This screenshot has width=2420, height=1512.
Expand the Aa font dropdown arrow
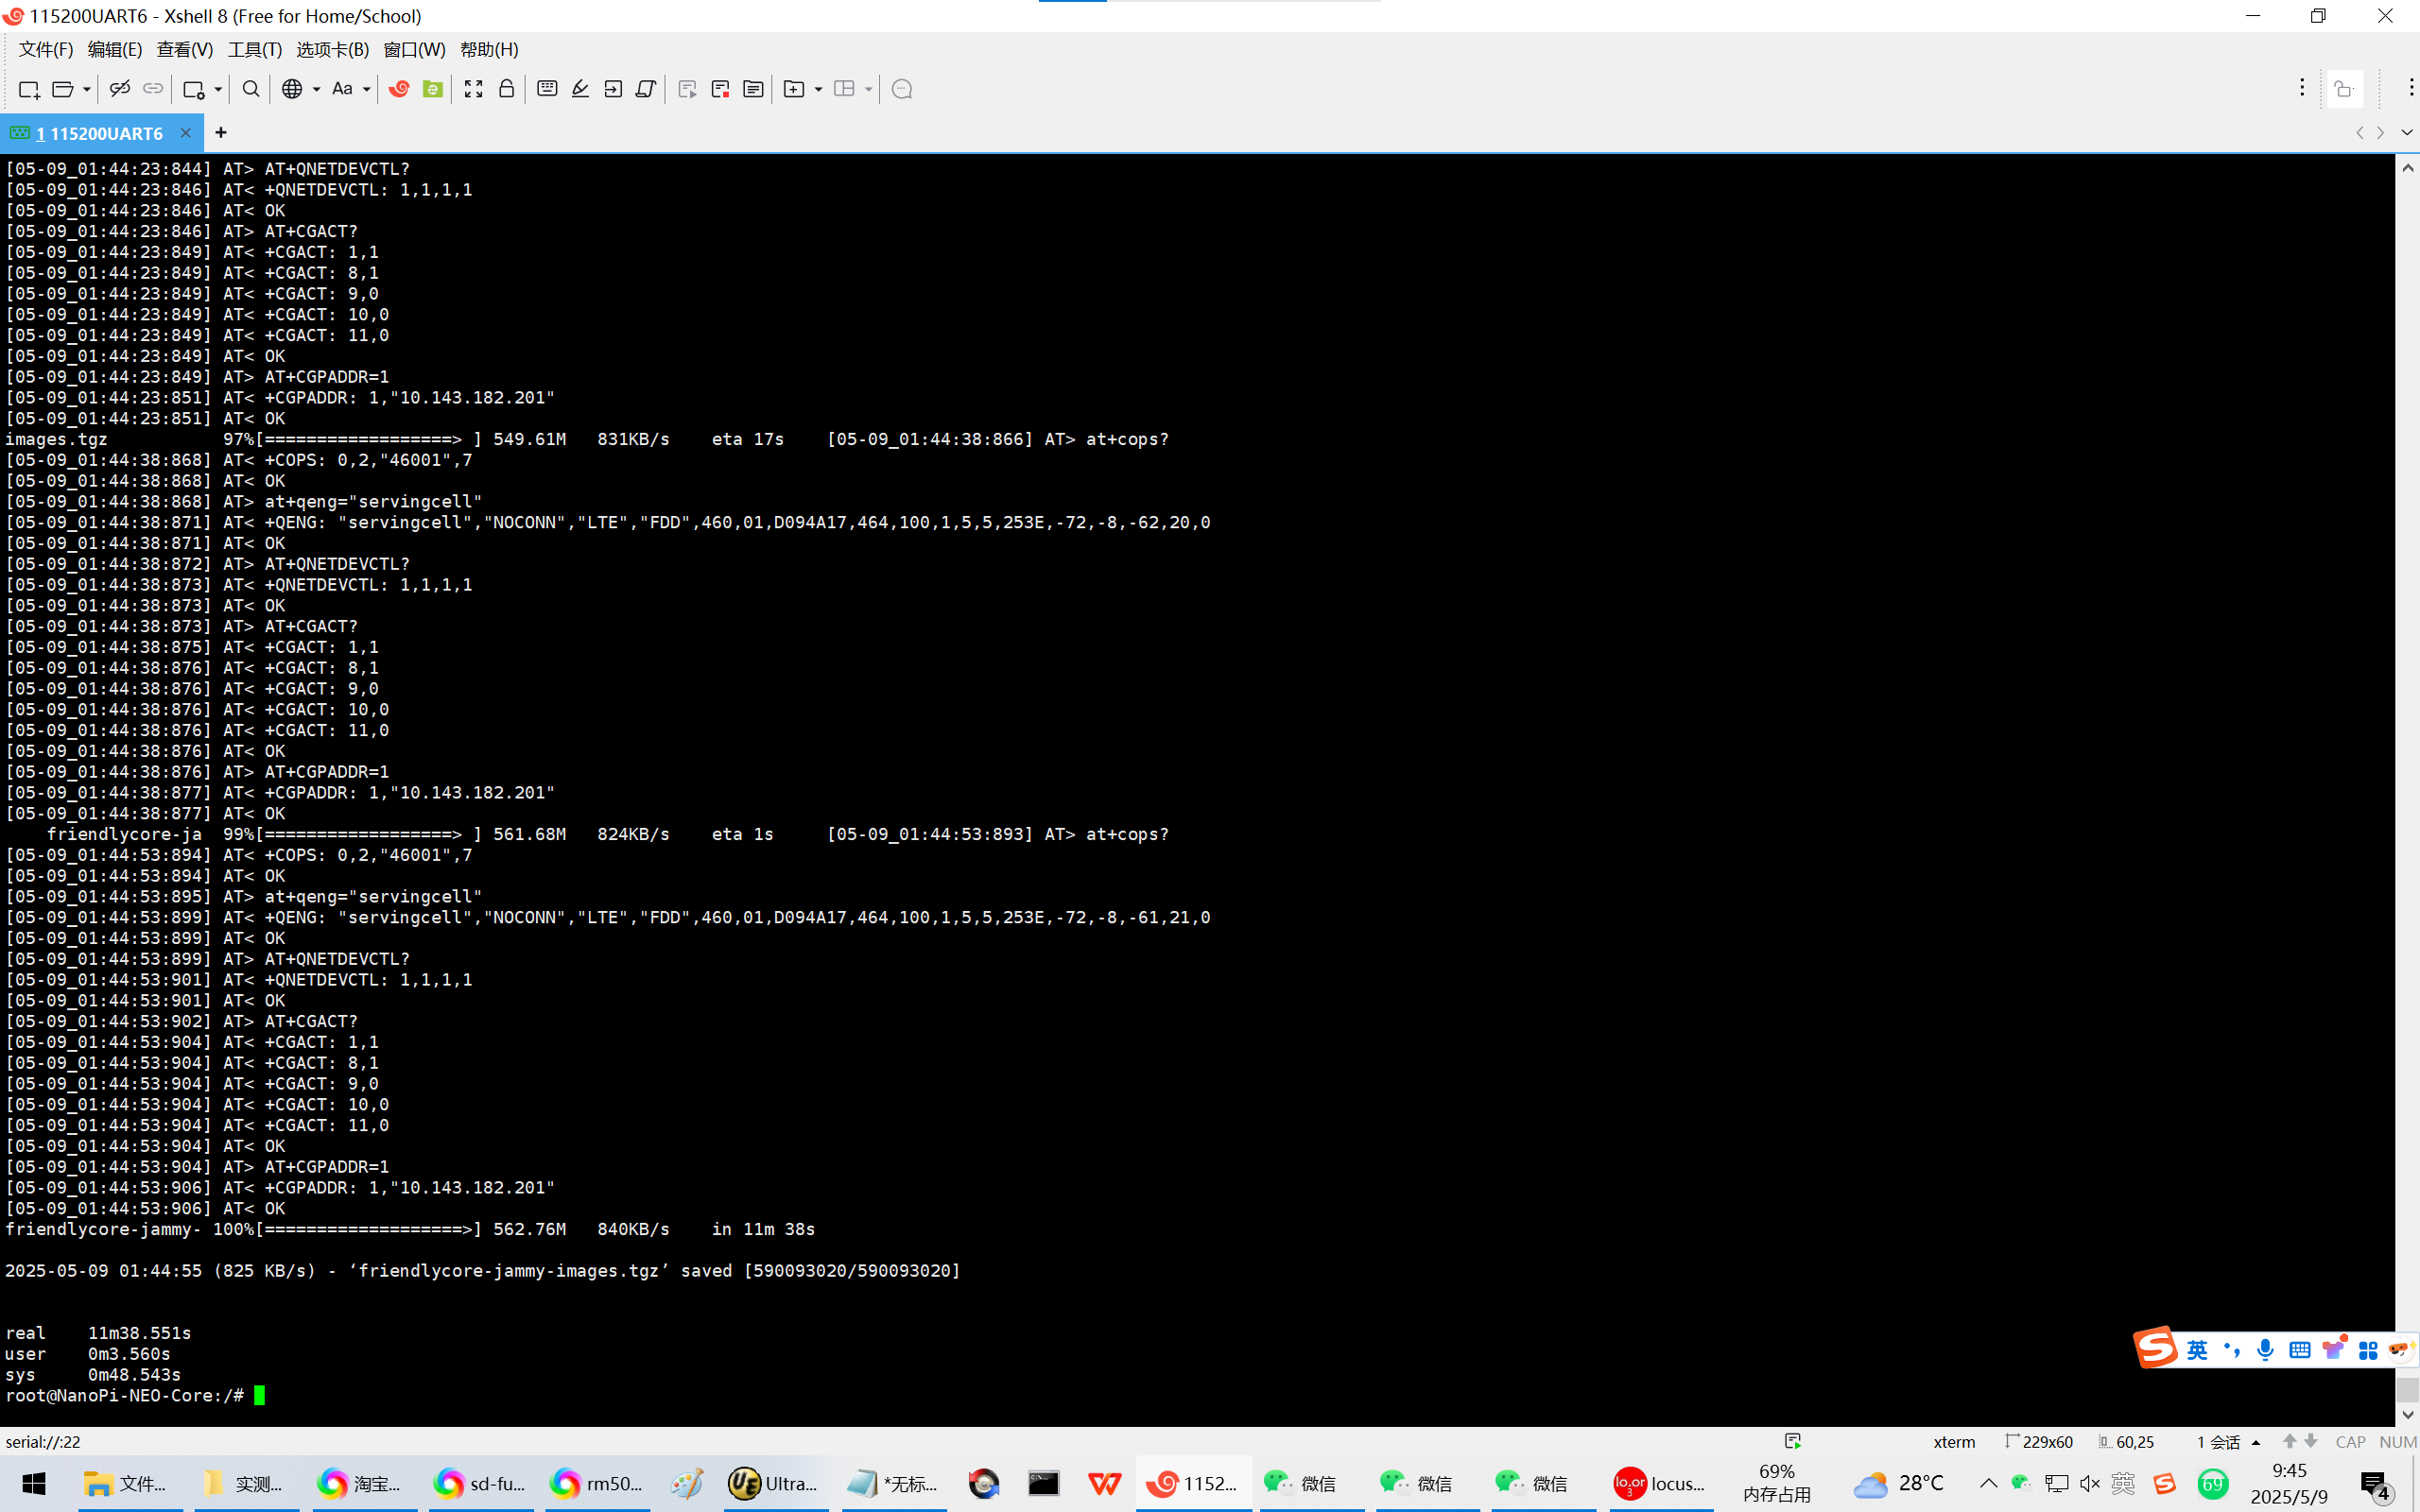[366, 89]
